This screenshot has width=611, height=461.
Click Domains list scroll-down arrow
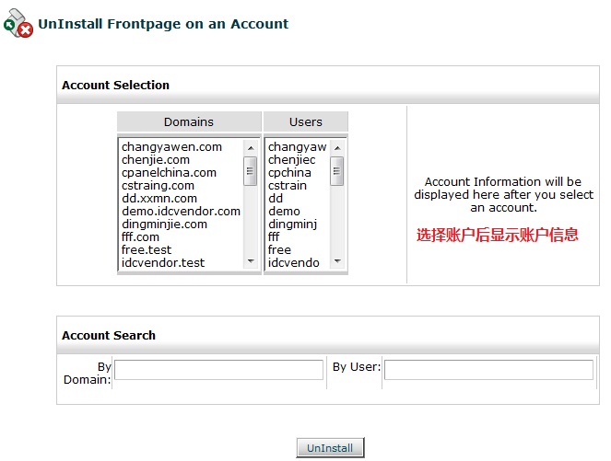251,261
